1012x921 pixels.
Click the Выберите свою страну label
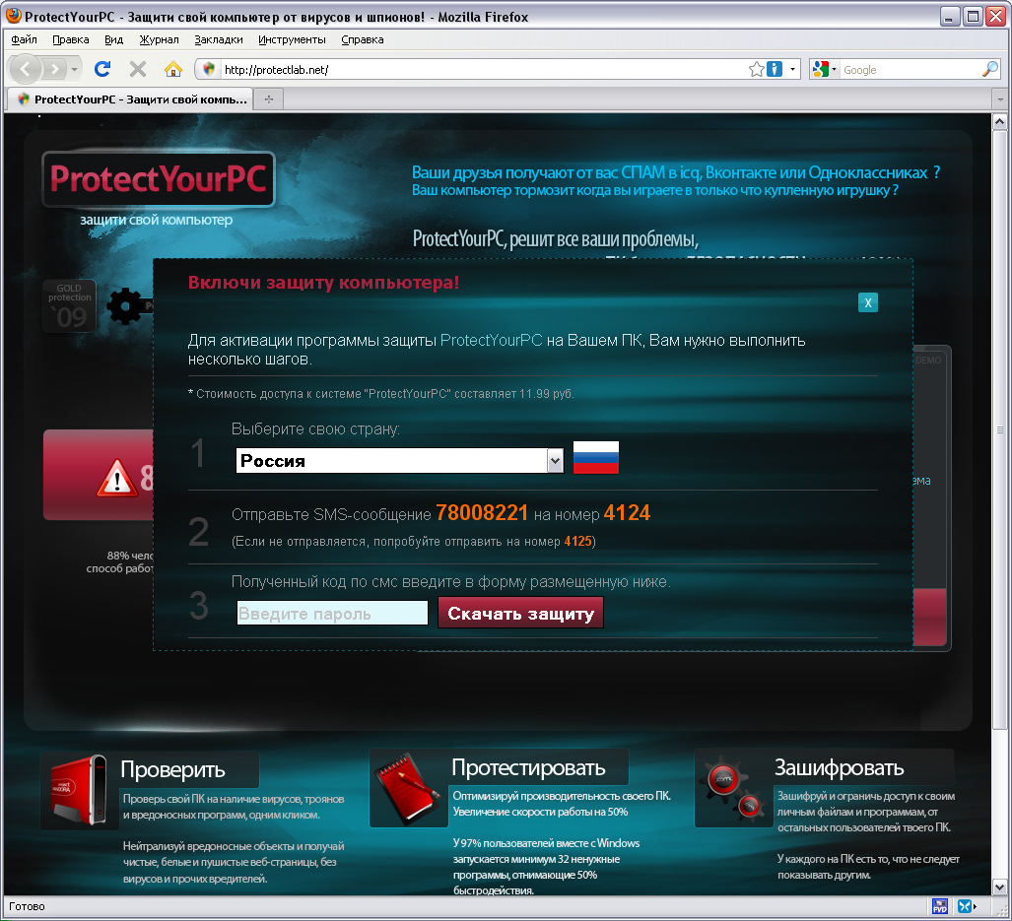(x=315, y=428)
